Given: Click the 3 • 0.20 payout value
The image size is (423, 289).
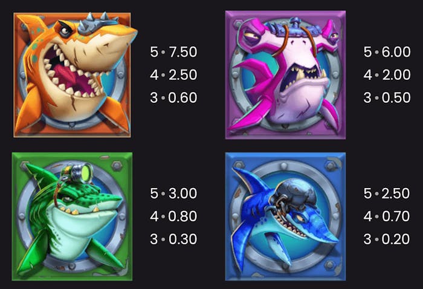Looking at the screenshot, I should 387,239.
